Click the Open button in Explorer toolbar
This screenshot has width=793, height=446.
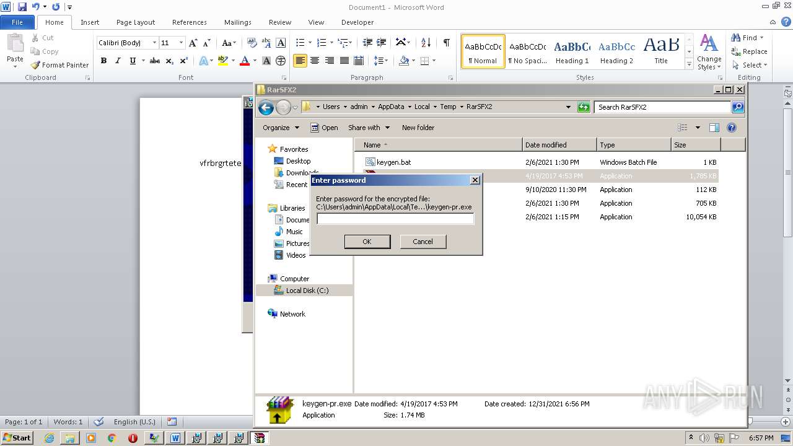(x=324, y=128)
